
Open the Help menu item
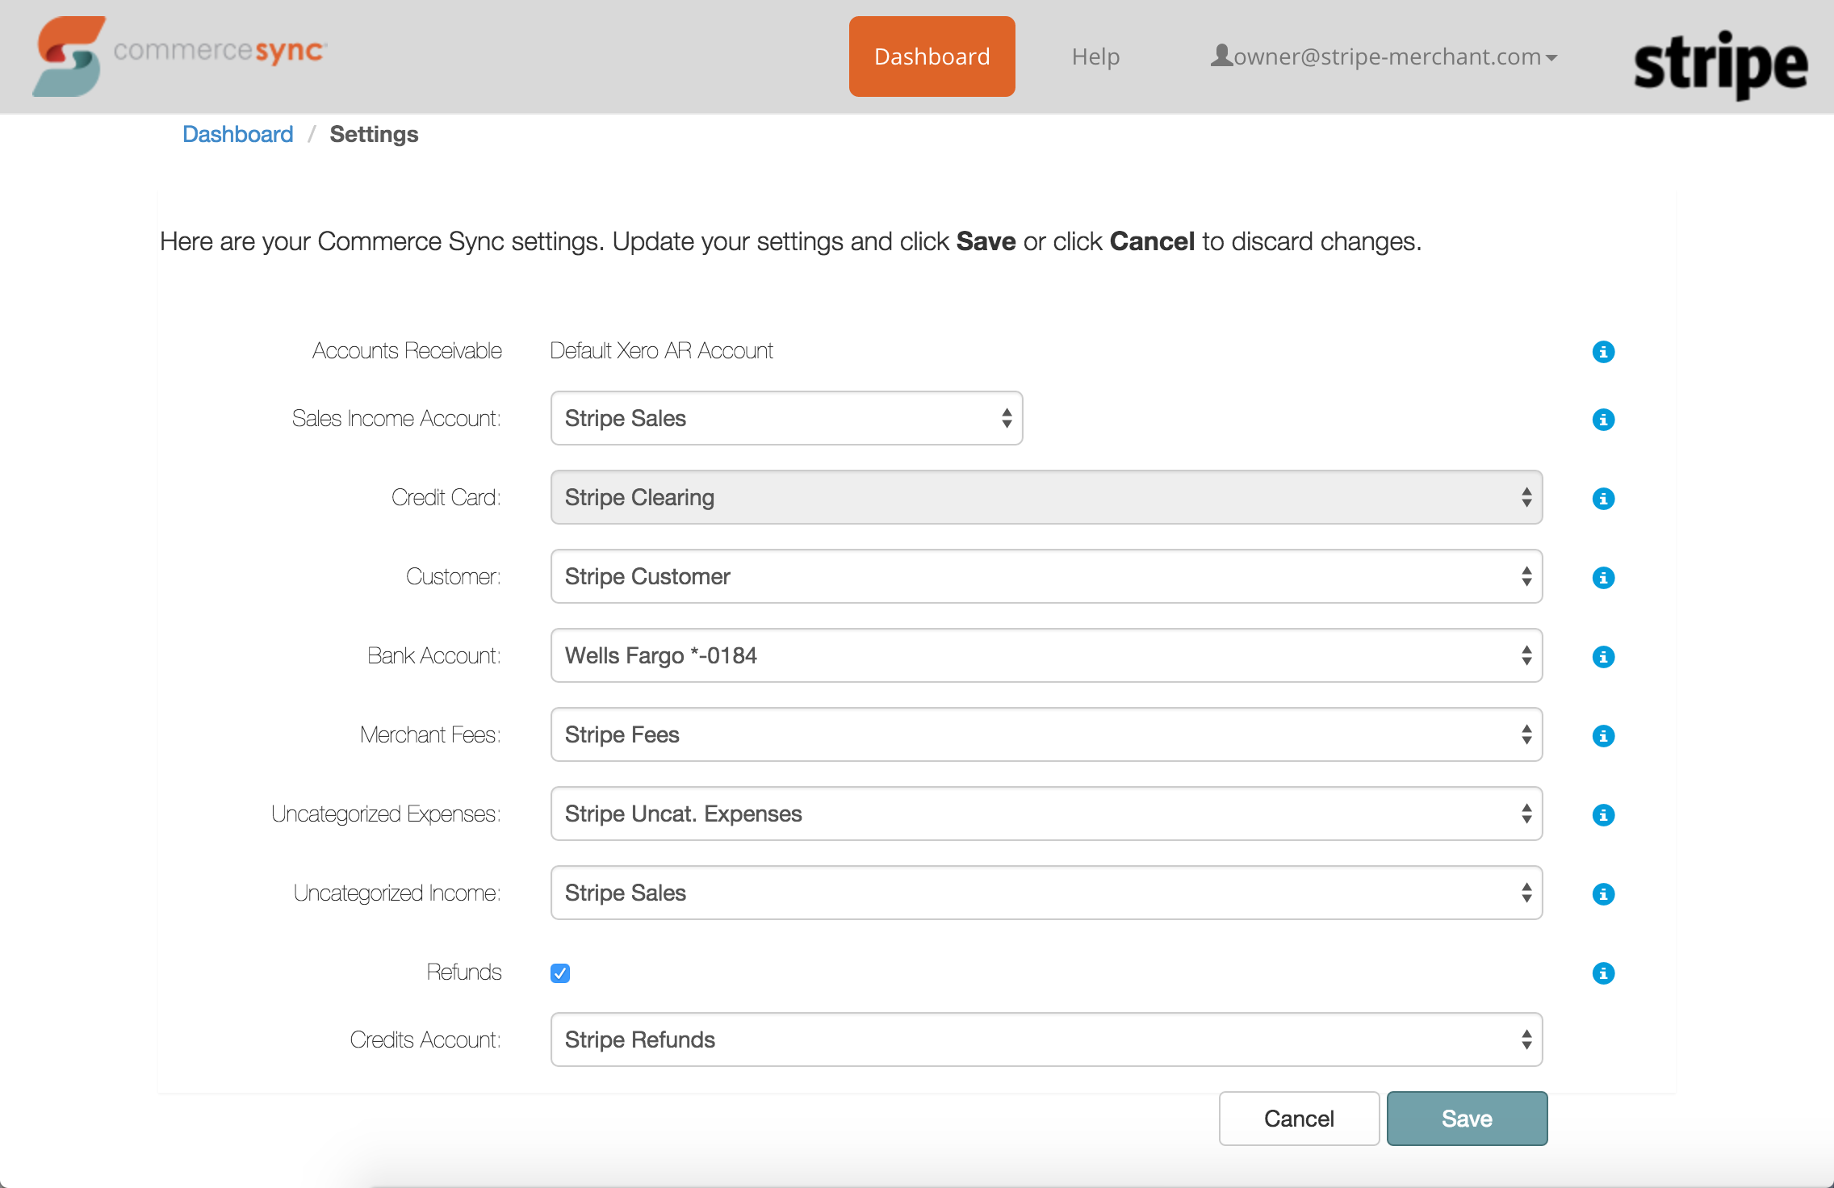[x=1095, y=56]
